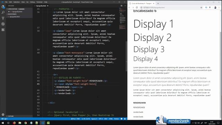The image size is (222, 125).
Task: Open the Windows notification center icon
Action: click(218, 123)
